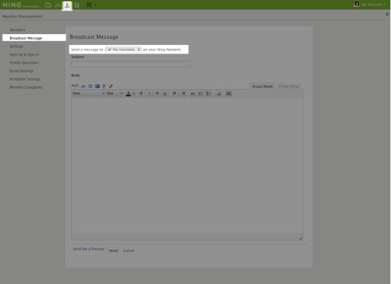Click the Send Me a Preview link

(88, 249)
